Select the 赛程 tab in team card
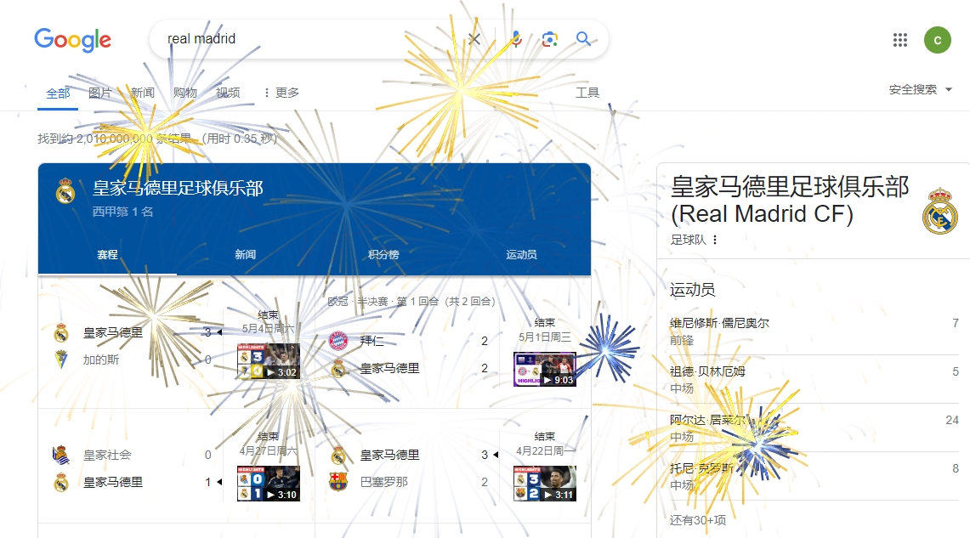This screenshot has height=538, width=970. (x=107, y=255)
